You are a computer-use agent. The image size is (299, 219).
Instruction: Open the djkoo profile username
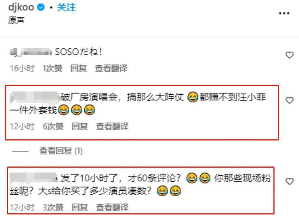[21, 7]
